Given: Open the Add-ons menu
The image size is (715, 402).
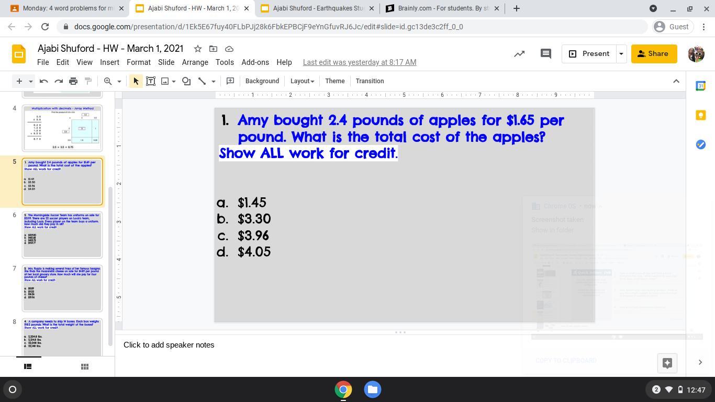Looking at the screenshot, I should click(x=255, y=62).
